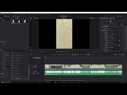Open Project Settings gear icon

(125, 82)
